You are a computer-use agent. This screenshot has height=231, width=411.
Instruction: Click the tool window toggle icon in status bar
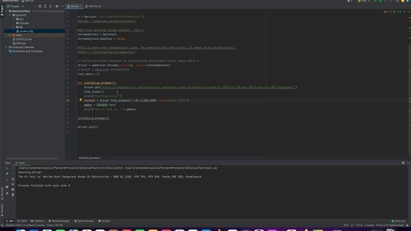pyautogui.click(x=2, y=225)
